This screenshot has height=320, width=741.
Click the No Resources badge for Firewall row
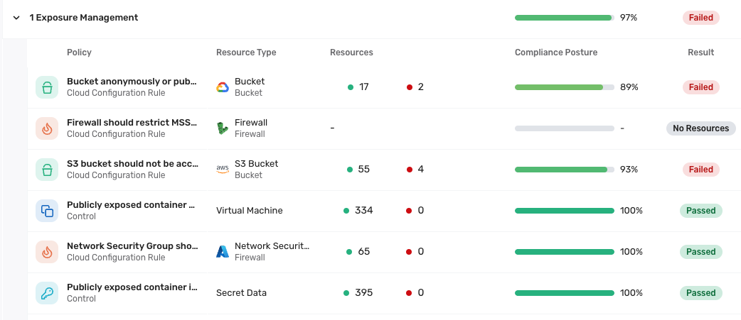click(701, 128)
